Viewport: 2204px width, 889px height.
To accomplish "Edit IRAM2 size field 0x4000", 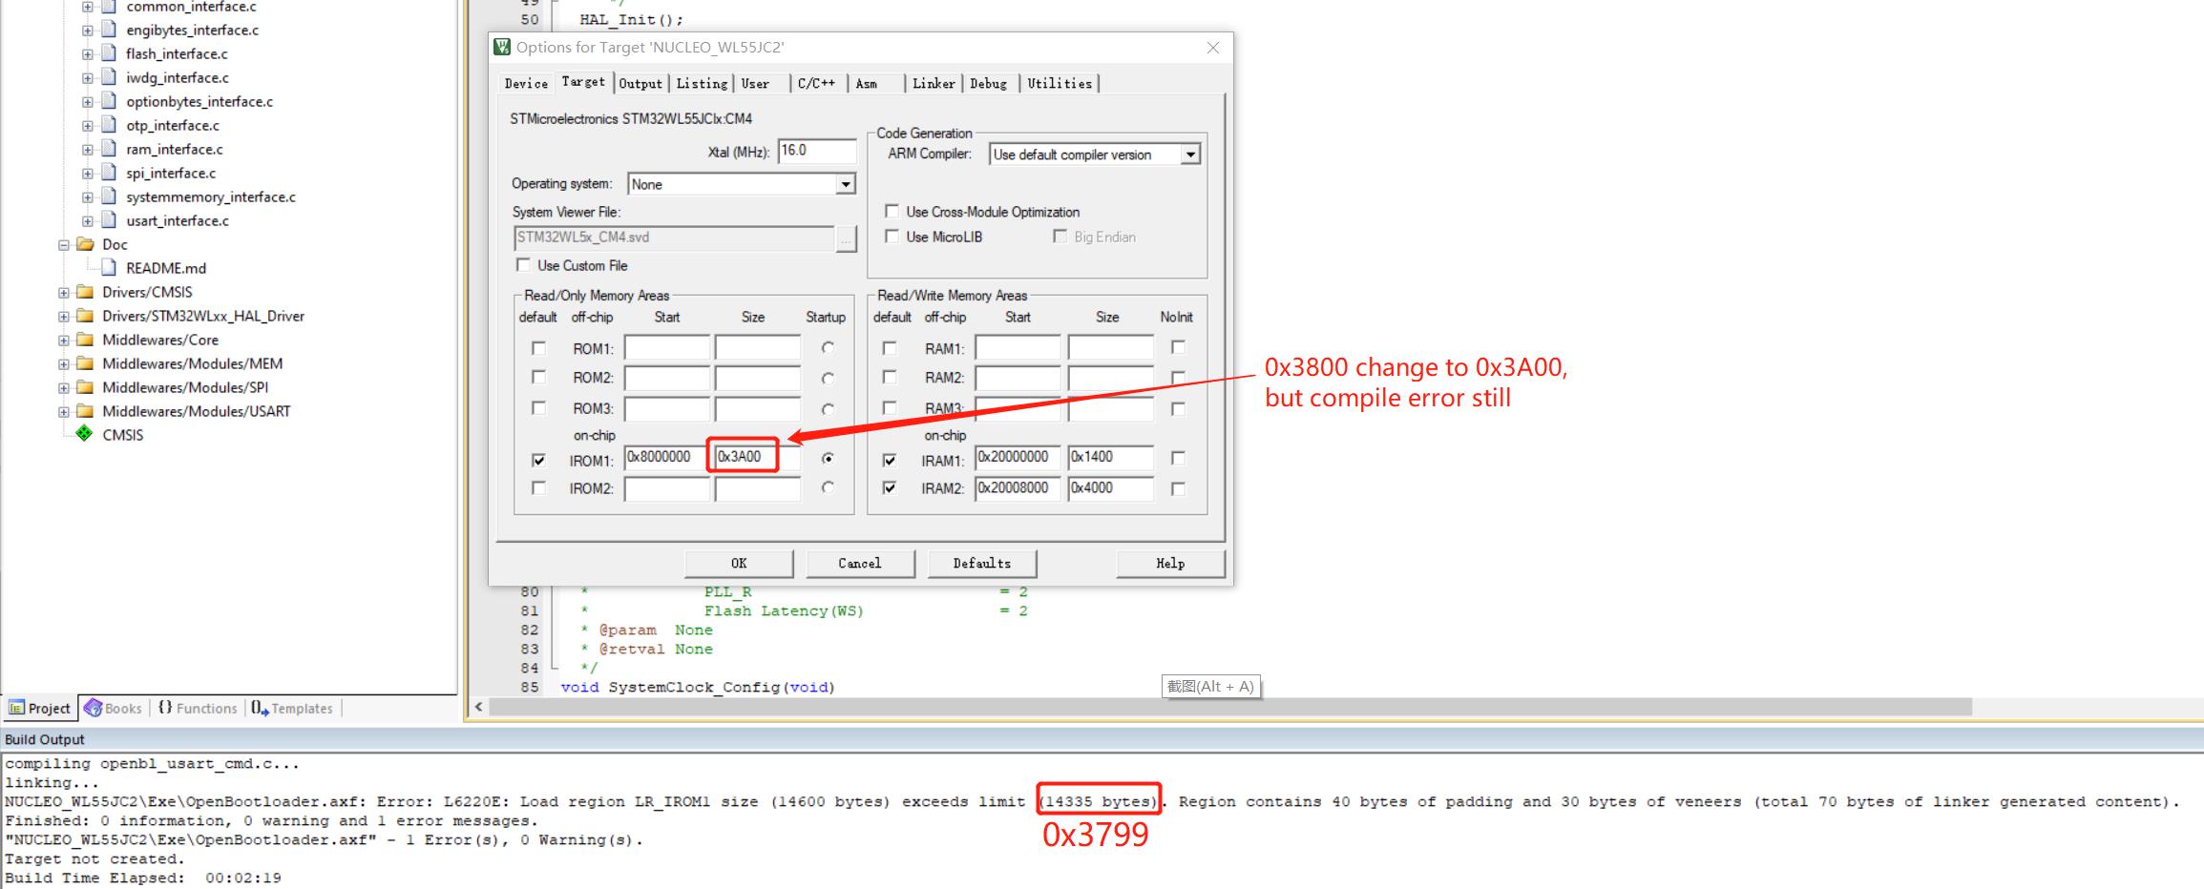I will (x=1110, y=488).
